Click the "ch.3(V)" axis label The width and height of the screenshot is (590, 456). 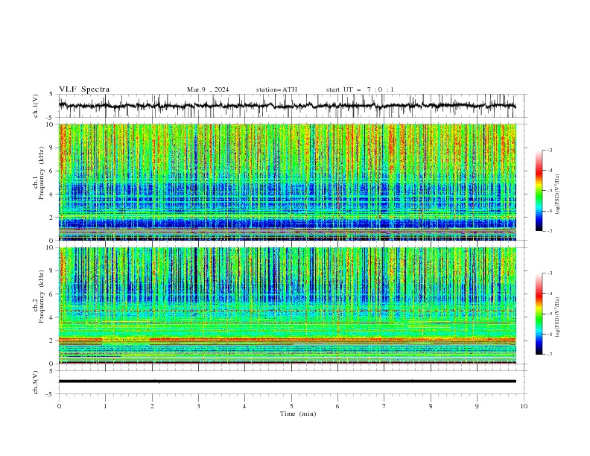coord(36,382)
